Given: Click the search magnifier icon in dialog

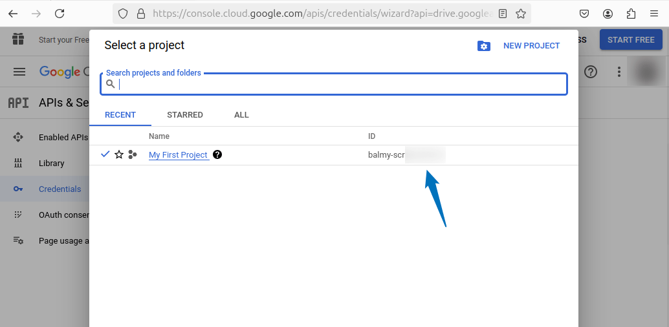Looking at the screenshot, I should [111, 84].
